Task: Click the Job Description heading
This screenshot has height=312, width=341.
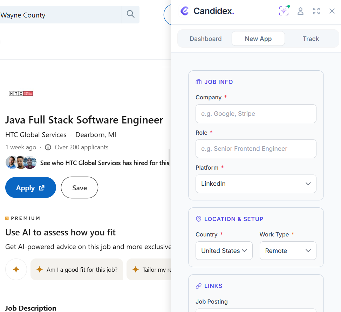Action: [30, 308]
